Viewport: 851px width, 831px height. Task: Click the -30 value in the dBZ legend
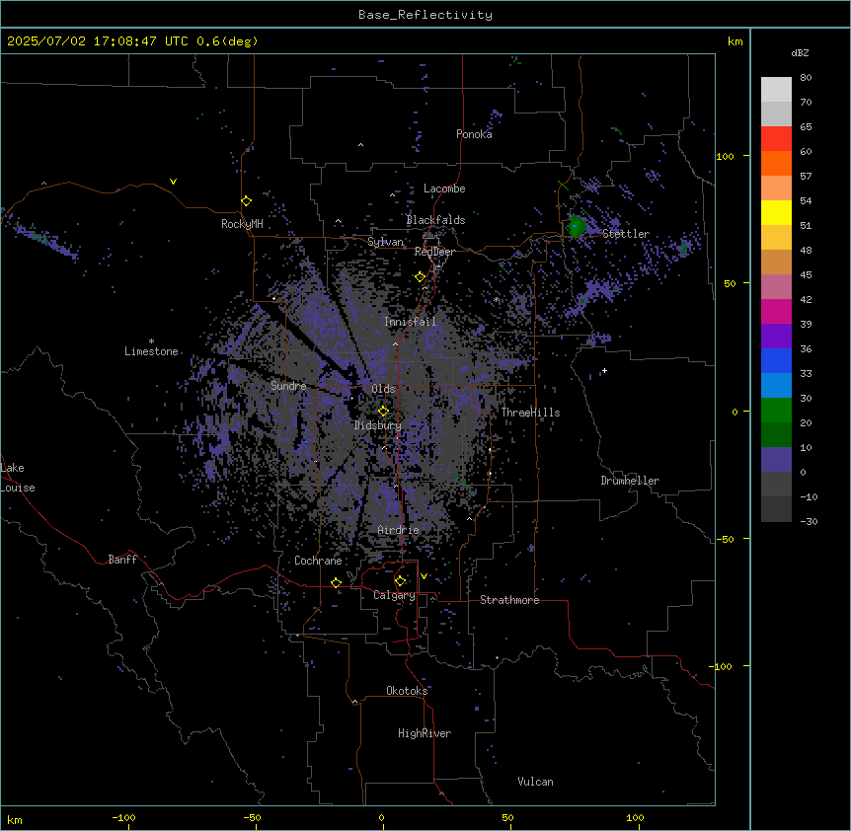(809, 522)
